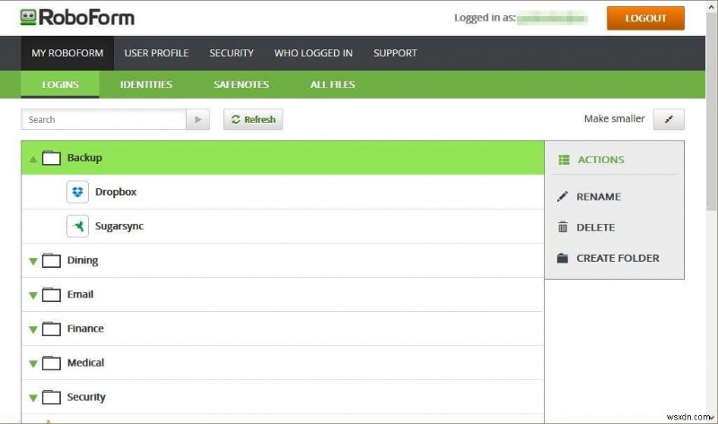Expand the Security folder arrow
The image size is (718, 424).
click(x=33, y=398)
